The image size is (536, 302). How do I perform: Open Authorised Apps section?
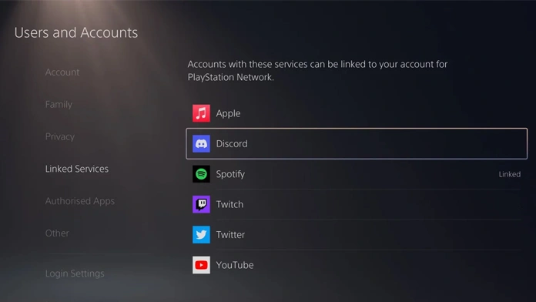80,201
